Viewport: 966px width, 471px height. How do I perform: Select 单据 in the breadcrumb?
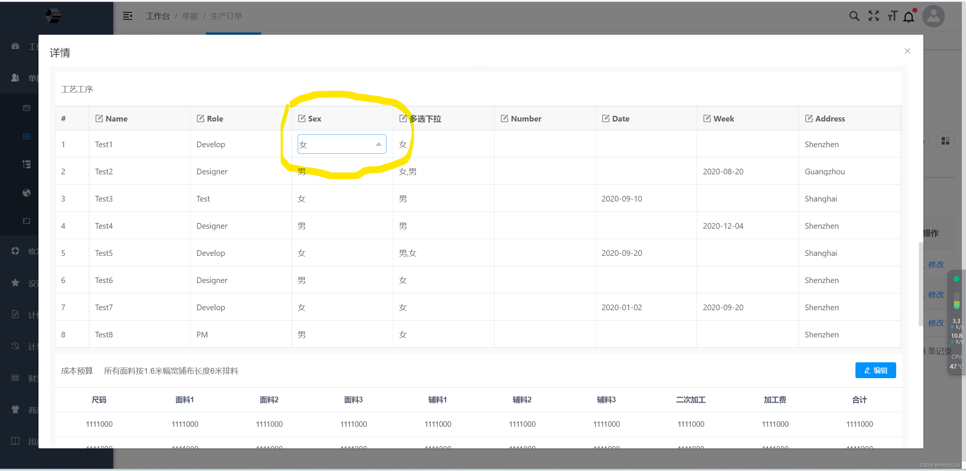190,16
